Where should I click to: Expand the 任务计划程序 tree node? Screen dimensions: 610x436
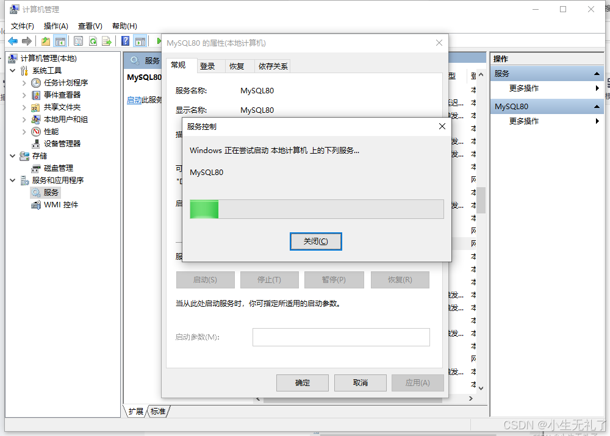click(x=24, y=83)
